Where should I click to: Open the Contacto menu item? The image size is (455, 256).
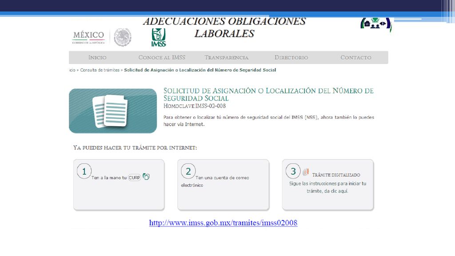356,57
